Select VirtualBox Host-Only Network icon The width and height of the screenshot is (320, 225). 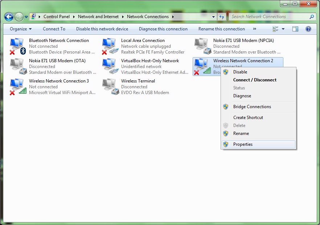coord(110,66)
